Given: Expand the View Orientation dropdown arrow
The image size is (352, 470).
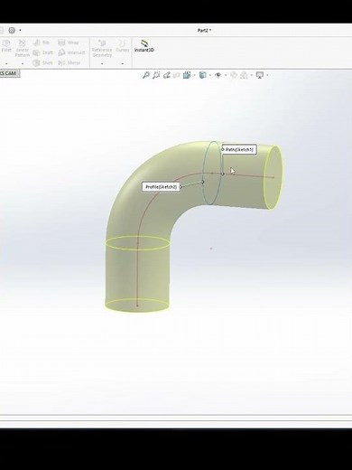Looking at the screenshot, I should tap(194, 75).
